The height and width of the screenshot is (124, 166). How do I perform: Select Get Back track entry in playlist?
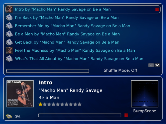tap(67, 42)
